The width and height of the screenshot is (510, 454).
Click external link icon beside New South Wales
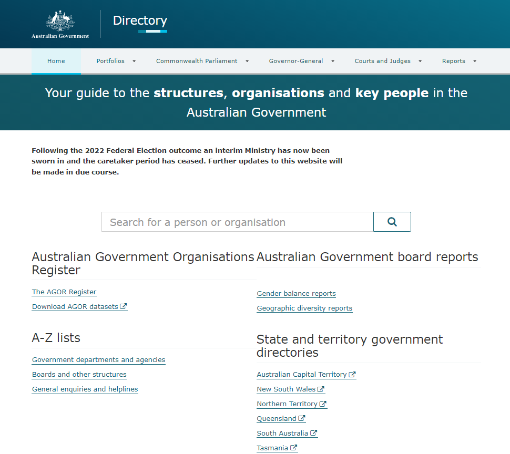321,389
